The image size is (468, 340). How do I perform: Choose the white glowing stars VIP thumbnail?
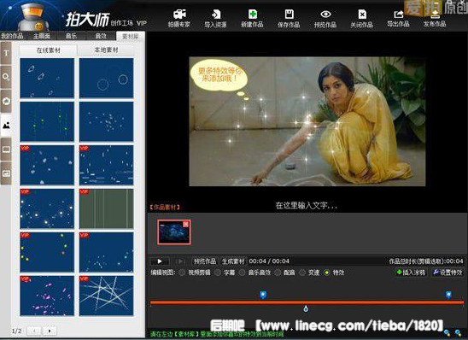47,208
